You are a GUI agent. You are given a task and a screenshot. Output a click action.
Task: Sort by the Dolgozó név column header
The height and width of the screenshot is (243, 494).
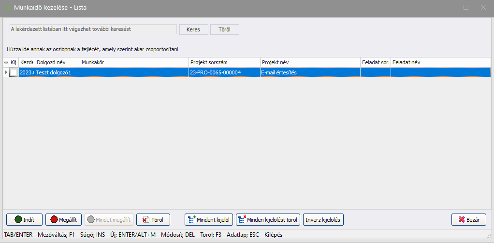tap(57, 62)
